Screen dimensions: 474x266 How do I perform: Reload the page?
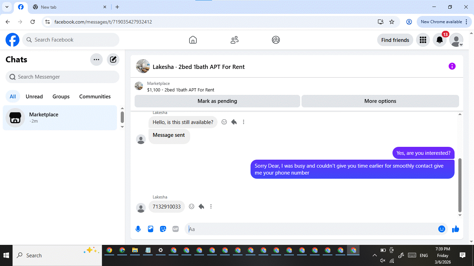point(33,22)
